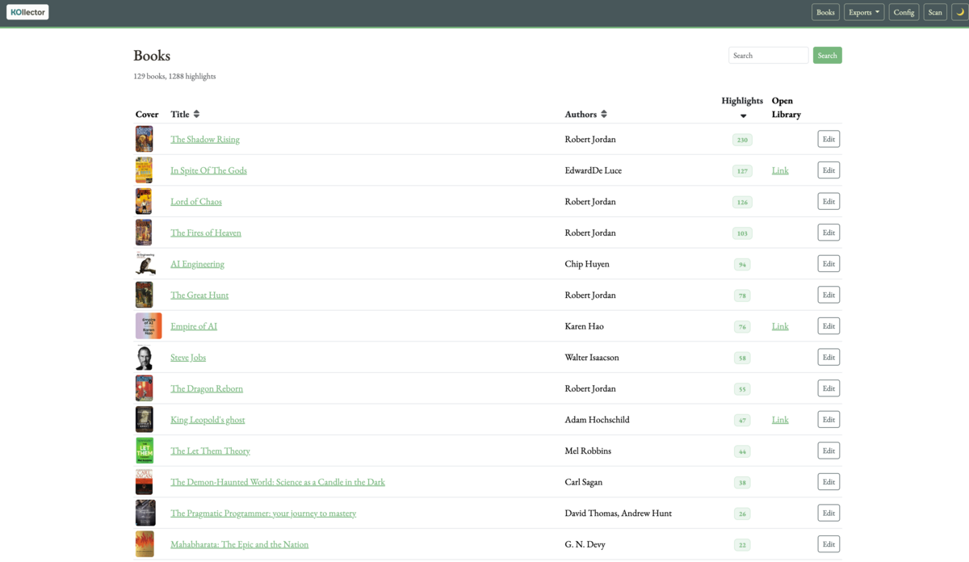Click the cover thumbnail of "Lord of Chaos"
Viewport: 969px width, 562px height.
[x=144, y=201]
